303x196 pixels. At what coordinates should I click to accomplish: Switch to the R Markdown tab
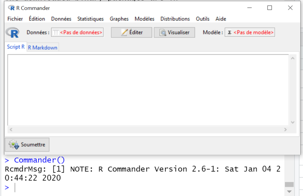(x=43, y=47)
